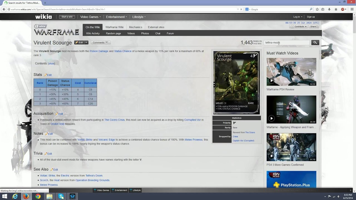Follow The Cicero Crisis link in Acquisition
Image resolution: width=356 pixels, height=200 pixels.
115,120
